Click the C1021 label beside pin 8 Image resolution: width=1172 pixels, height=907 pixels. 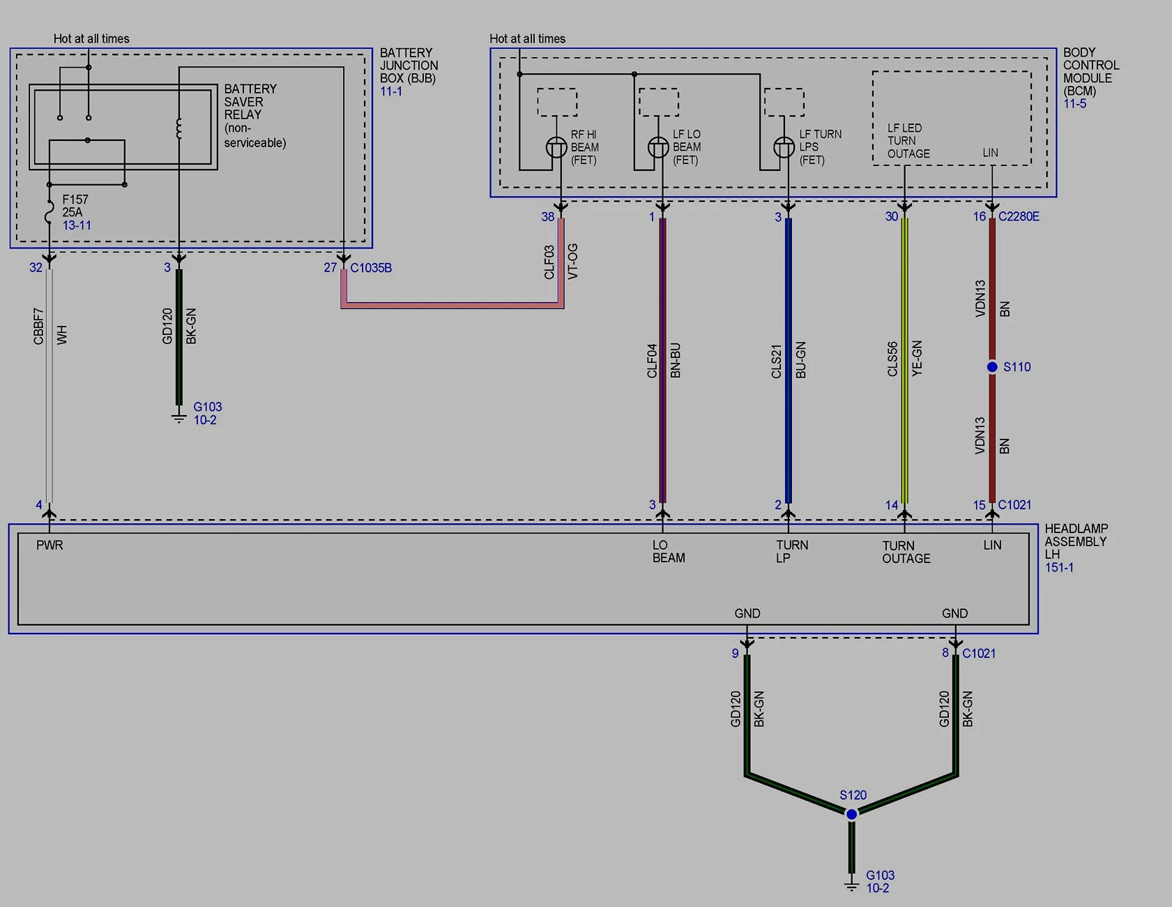pos(979,654)
